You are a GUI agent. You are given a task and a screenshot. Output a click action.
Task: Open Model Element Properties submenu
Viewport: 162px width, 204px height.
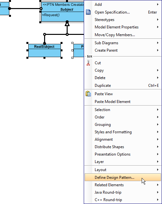[x=123, y=27]
